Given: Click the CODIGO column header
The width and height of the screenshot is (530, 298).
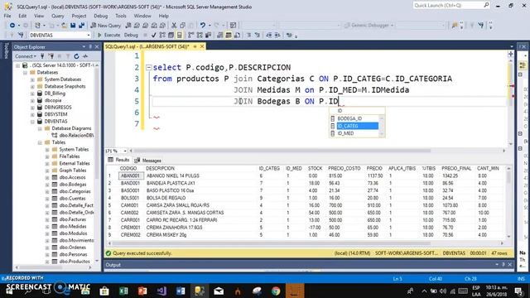Looking at the screenshot, I should (x=128, y=168).
